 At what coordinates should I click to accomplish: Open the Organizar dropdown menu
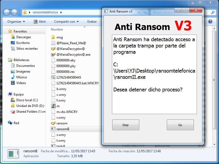(x=16, y=22)
